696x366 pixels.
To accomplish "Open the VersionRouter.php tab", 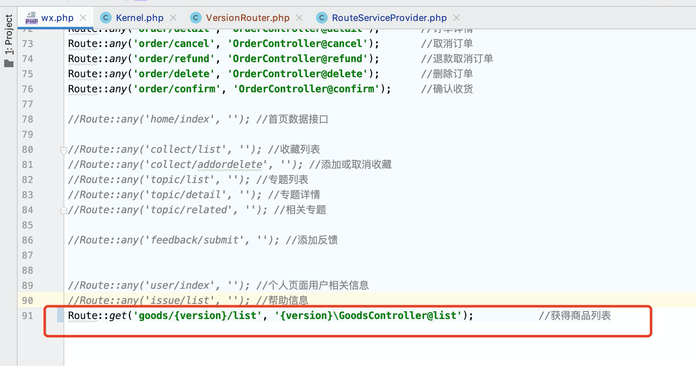I will (248, 18).
